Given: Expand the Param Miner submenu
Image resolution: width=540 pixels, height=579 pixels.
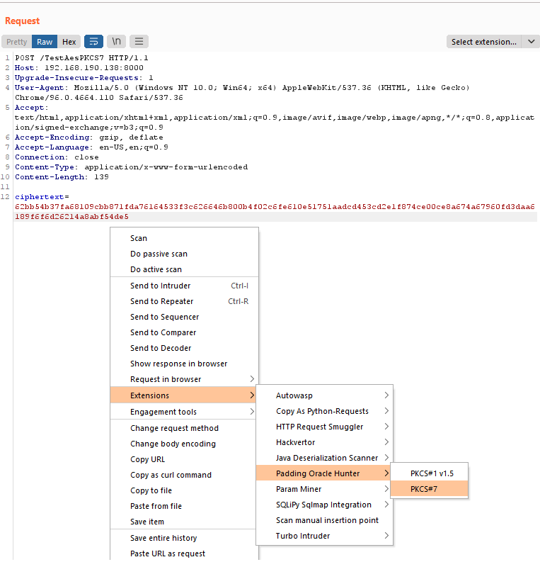Looking at the screenshot, I should coord(324,488).
